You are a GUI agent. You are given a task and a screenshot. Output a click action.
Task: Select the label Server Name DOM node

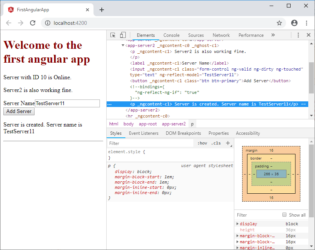pyautogui.click(x=179, y=63)
